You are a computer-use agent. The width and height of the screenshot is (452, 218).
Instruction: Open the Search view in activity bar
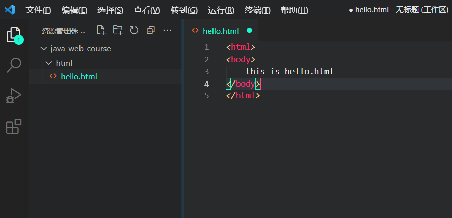[x=14, y=65]
